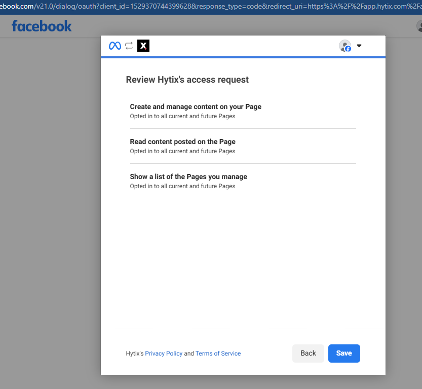
Task: Click the Save button
Action: coord(344,353)
